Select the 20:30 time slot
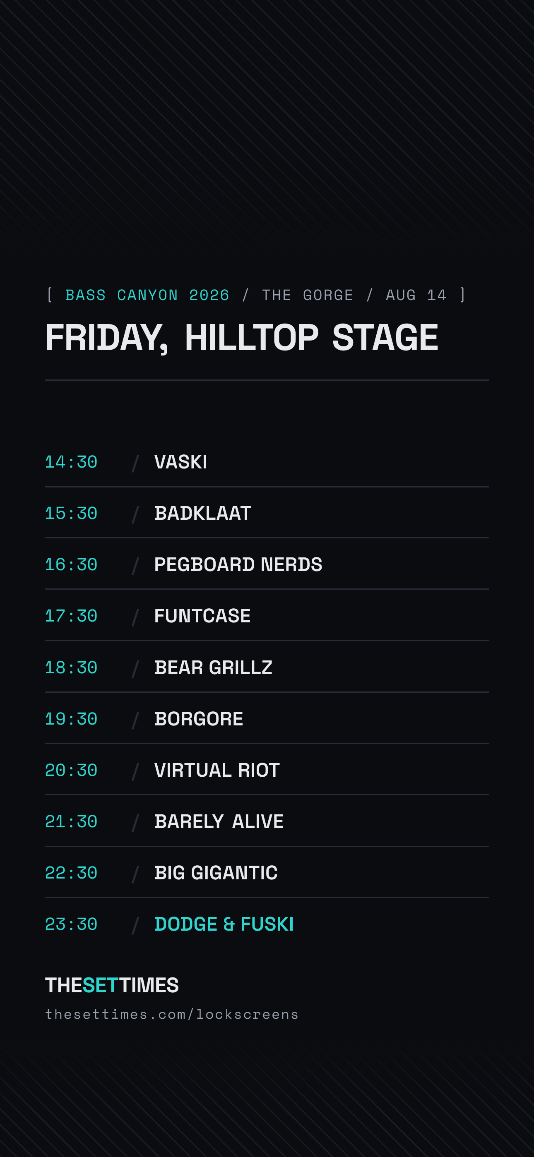The height and width of the screenshot is (1157, 534). click(71, 770)
